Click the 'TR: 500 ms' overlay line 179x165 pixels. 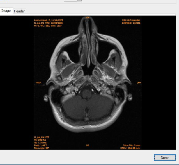point(40,140)
